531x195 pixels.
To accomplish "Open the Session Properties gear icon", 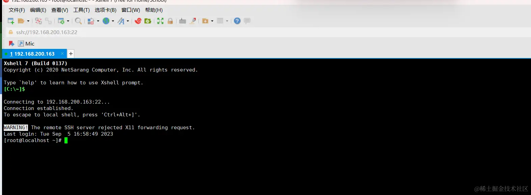I will coord(61,21).
